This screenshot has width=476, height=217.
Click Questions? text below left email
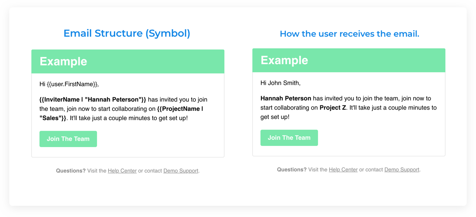pyautogui.click(x=71, y=171)
